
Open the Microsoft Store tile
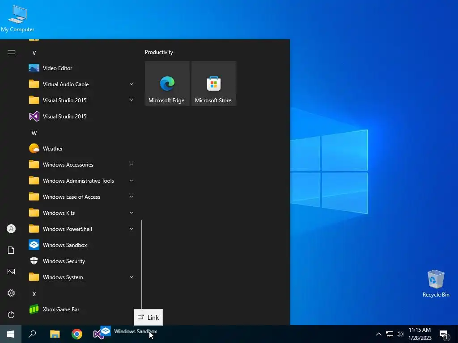pyautogui.click(x=214, y=84)
